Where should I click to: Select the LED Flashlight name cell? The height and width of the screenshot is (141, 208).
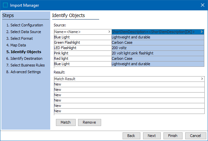83,48
